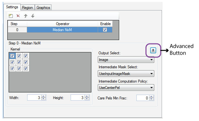Decrease the kernel Height value
Viewport: 199px width, 121px height.
click(x=87, y=99)
